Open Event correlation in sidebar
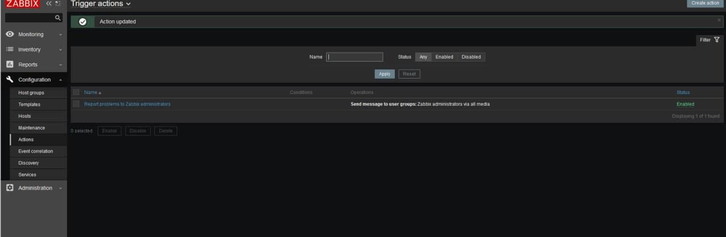726x237 pixels. pyautogui.click(x=36, y=152)
